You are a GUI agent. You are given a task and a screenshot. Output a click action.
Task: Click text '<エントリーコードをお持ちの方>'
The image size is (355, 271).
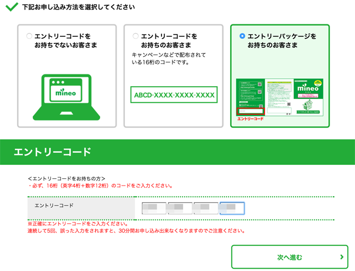click(x=67, y=179)
